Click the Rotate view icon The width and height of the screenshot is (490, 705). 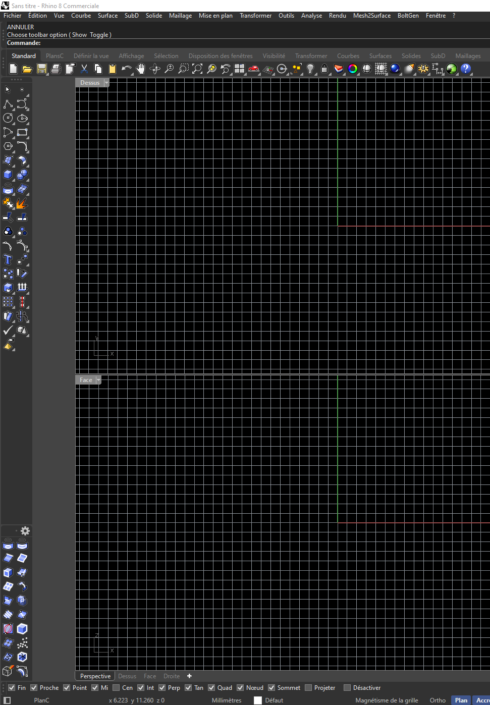155,69
